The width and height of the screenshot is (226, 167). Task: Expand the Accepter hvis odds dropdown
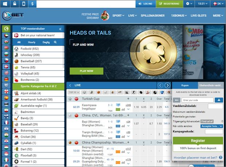tap(211, 126)
